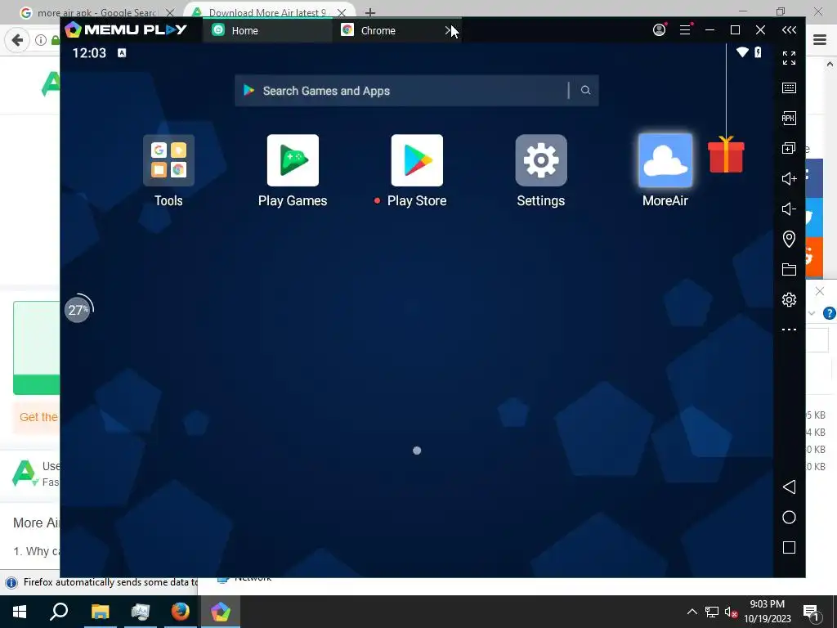Viewport: 837px width, 628px height.
Task: Open Windows Start menu
Action: (x=20, y=612)
